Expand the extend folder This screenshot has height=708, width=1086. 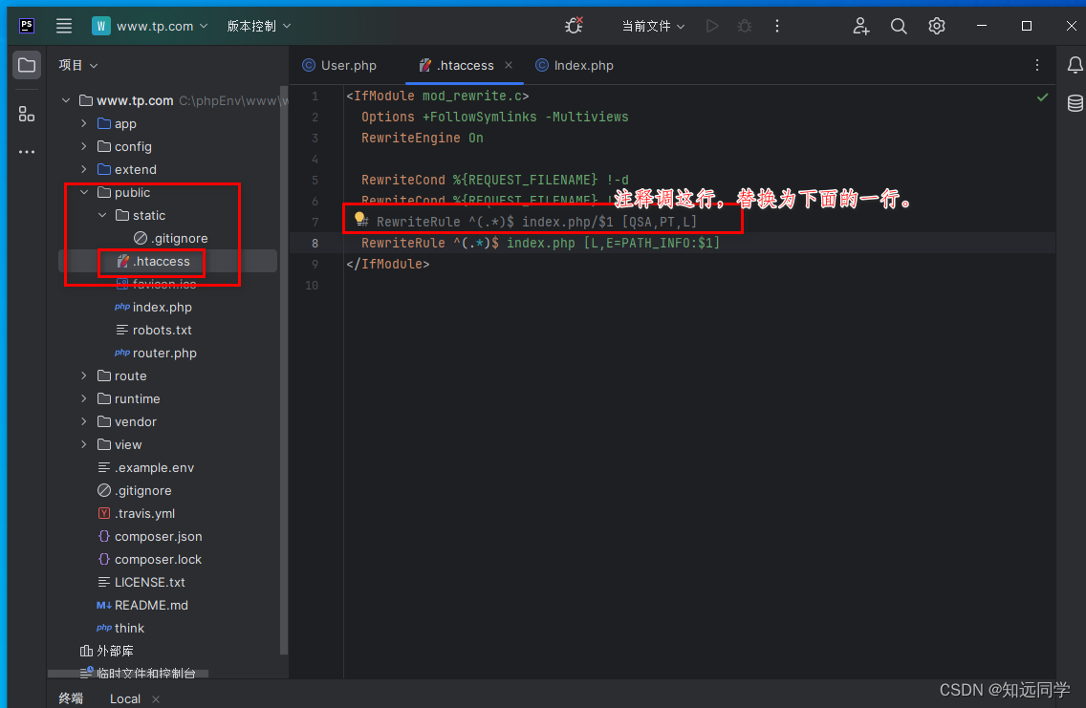pos(84,169)
